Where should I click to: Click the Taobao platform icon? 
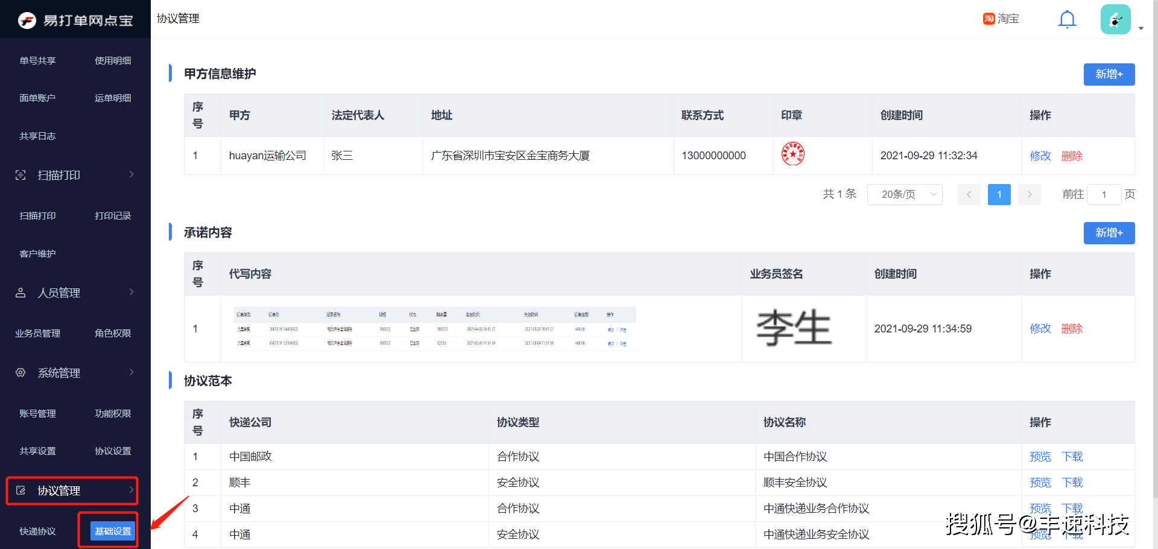(x=989, y=19)
